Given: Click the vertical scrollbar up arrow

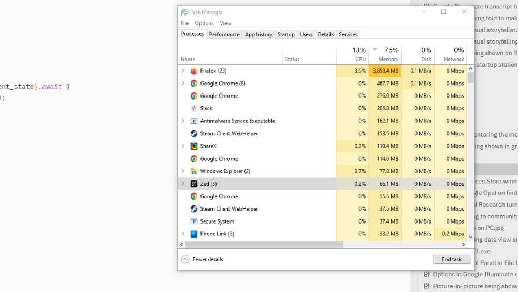Looking at the screenshot, I should point(471,69).
